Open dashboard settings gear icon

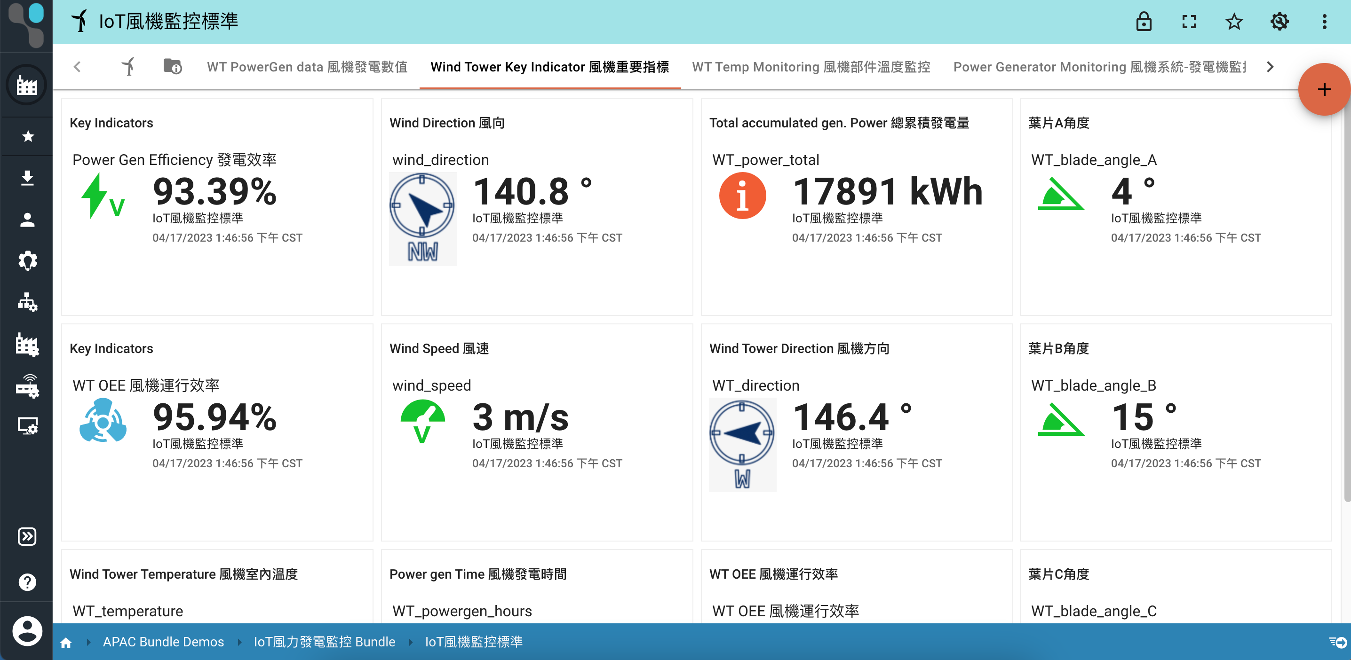pos(1279,22)
